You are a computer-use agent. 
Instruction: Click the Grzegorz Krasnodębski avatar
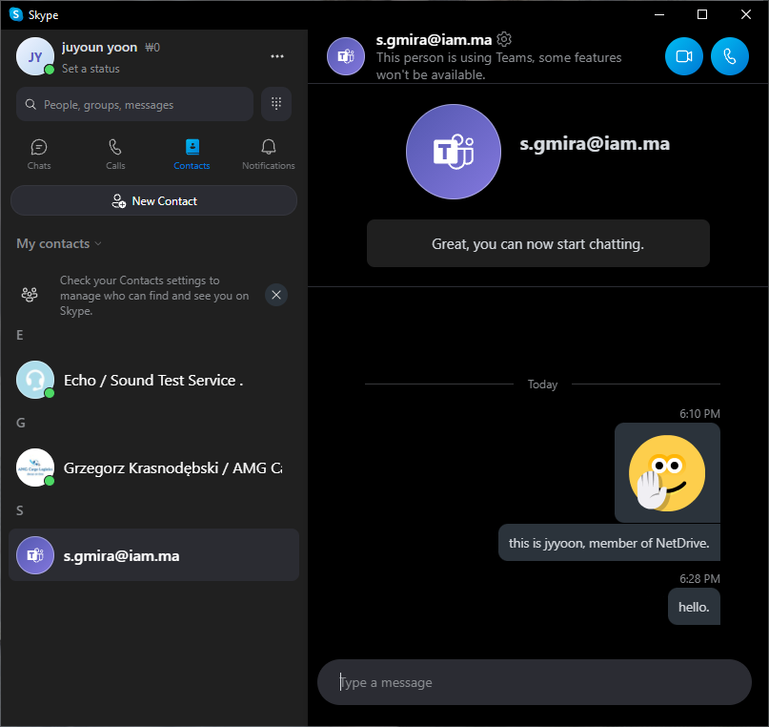(35, 467)
